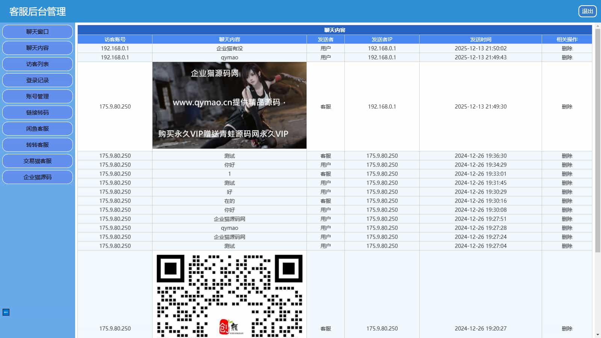Open 登录记录 from the sidebar
The height and width of the screenshot is (338, 601).
tap(38, 80)
